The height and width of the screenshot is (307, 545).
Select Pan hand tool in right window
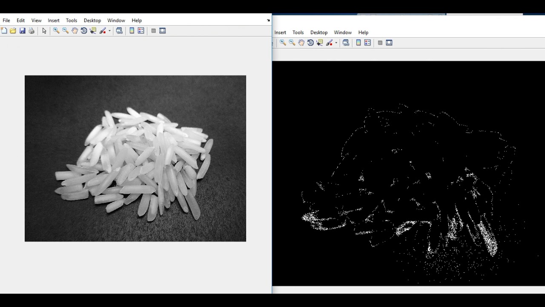click(301, 43)
